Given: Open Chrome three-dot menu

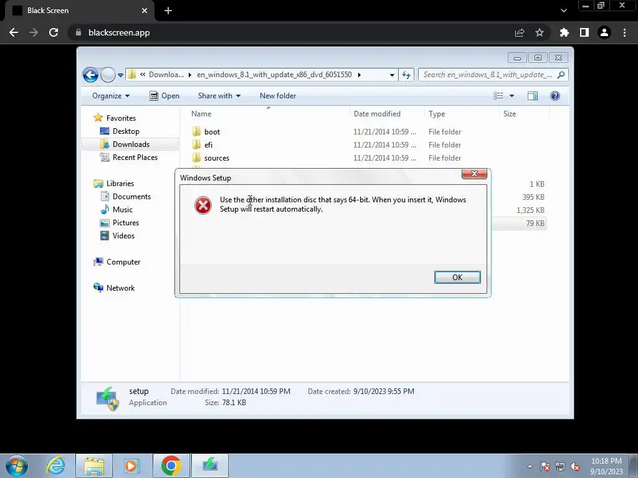Looking at the screenshot, I should point(624,32).
